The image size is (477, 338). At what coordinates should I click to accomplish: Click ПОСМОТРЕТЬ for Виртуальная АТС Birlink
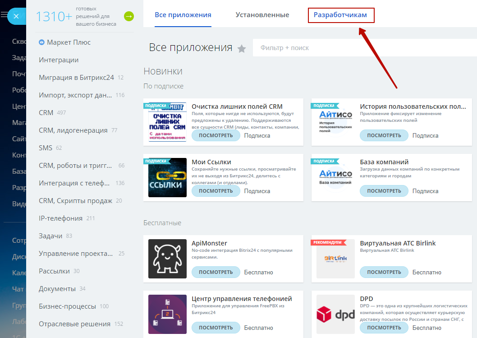coord(384,272)
